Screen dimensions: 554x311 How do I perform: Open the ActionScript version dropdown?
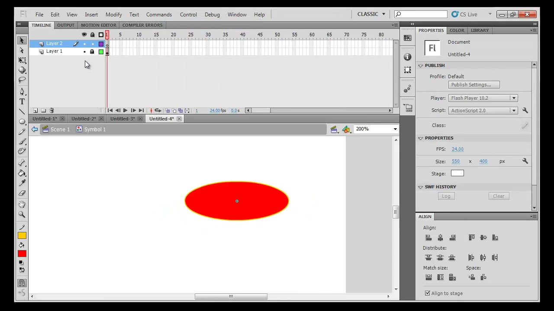pyautogui.click(x=483, y=111)
